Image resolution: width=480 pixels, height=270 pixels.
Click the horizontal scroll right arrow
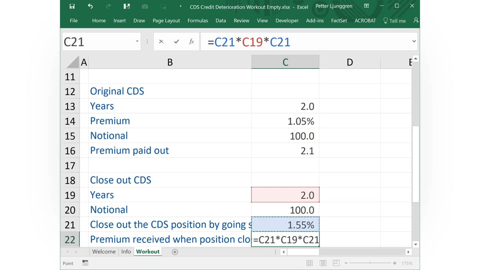click(x=408, y=252)
